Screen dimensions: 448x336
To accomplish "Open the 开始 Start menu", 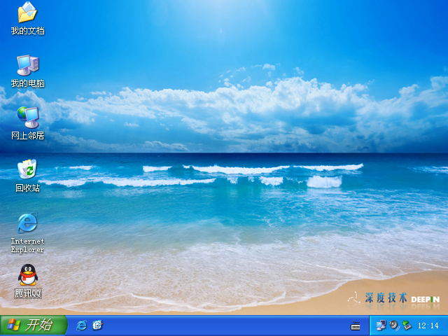I will pyautogui.click(x=33, y=325).
